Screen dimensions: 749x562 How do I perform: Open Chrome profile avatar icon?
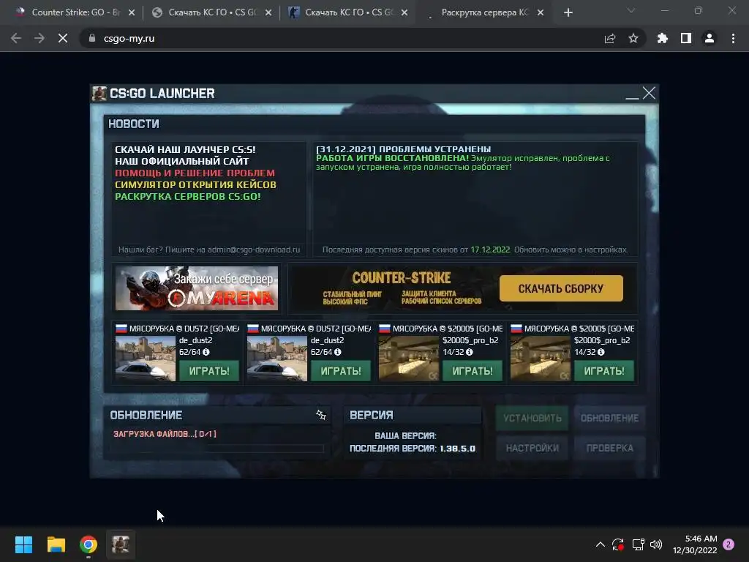710,38
